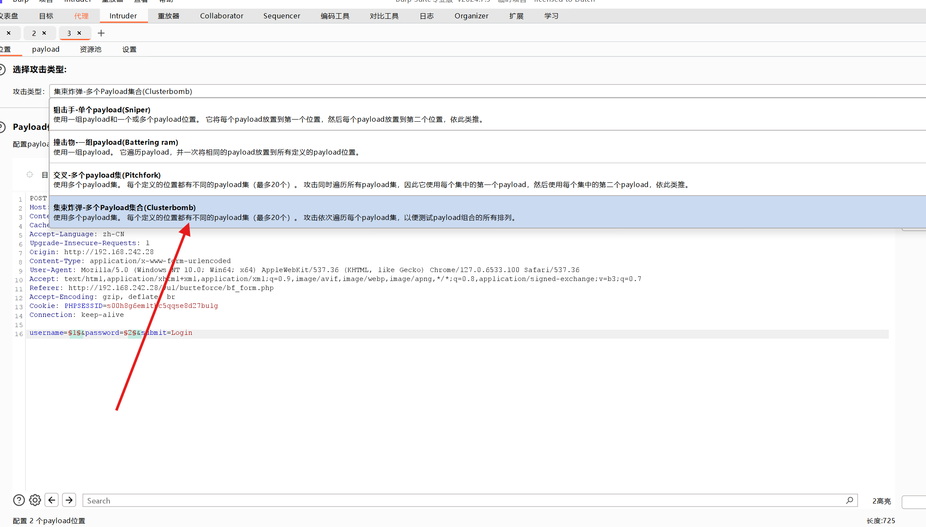Open the attack type combo box
This screenshot has height=527, width=926.
coord(488,91)
